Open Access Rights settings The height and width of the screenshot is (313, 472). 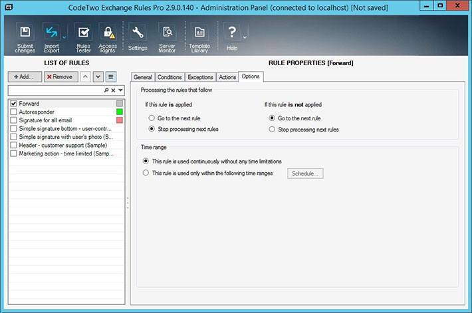tap(108, 39)
